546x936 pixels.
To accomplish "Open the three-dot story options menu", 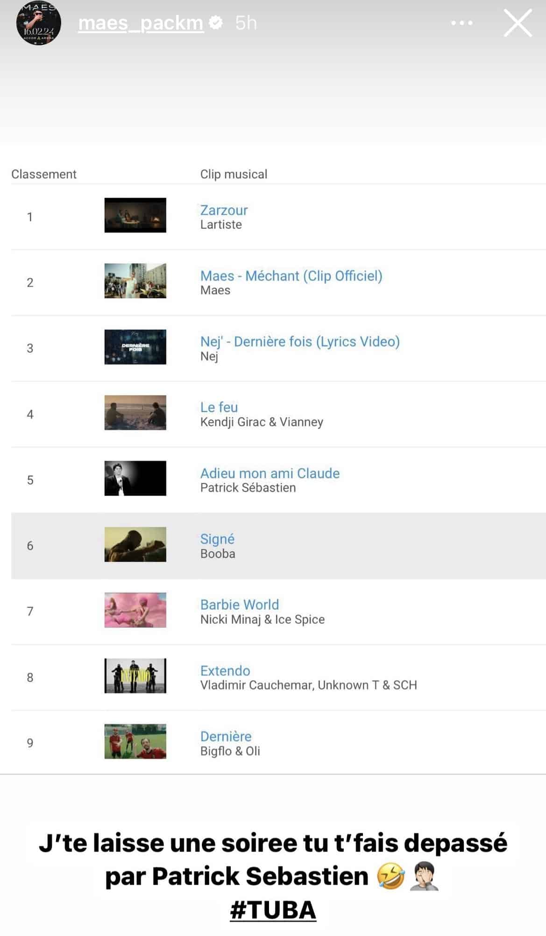I will [x=462, y=23].
